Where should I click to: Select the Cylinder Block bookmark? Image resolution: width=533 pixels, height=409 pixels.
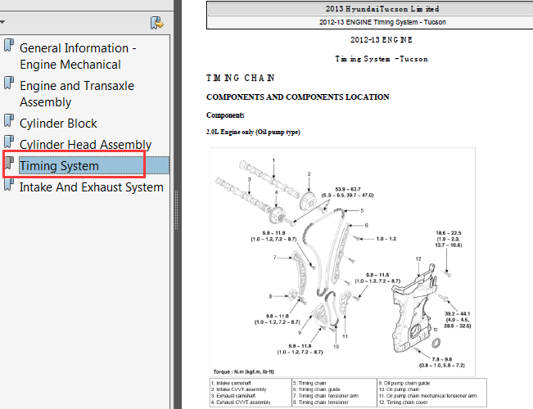pyautogui.click(x=58, y=124)
